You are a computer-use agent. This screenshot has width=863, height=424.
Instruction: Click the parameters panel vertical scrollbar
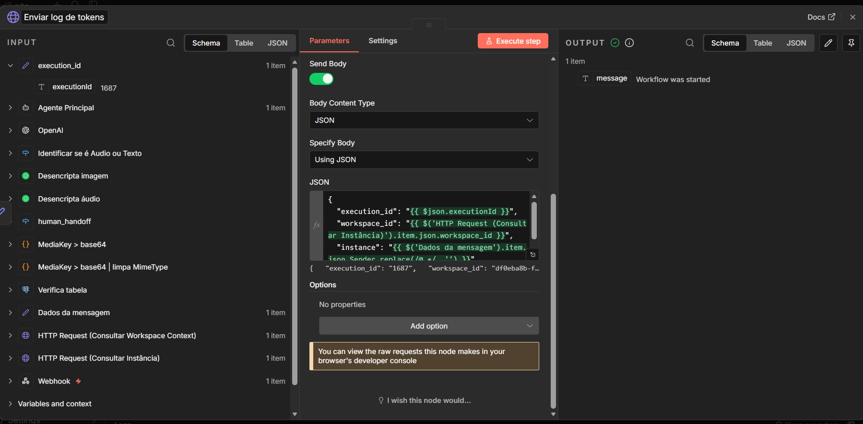[x=553, y=301]
